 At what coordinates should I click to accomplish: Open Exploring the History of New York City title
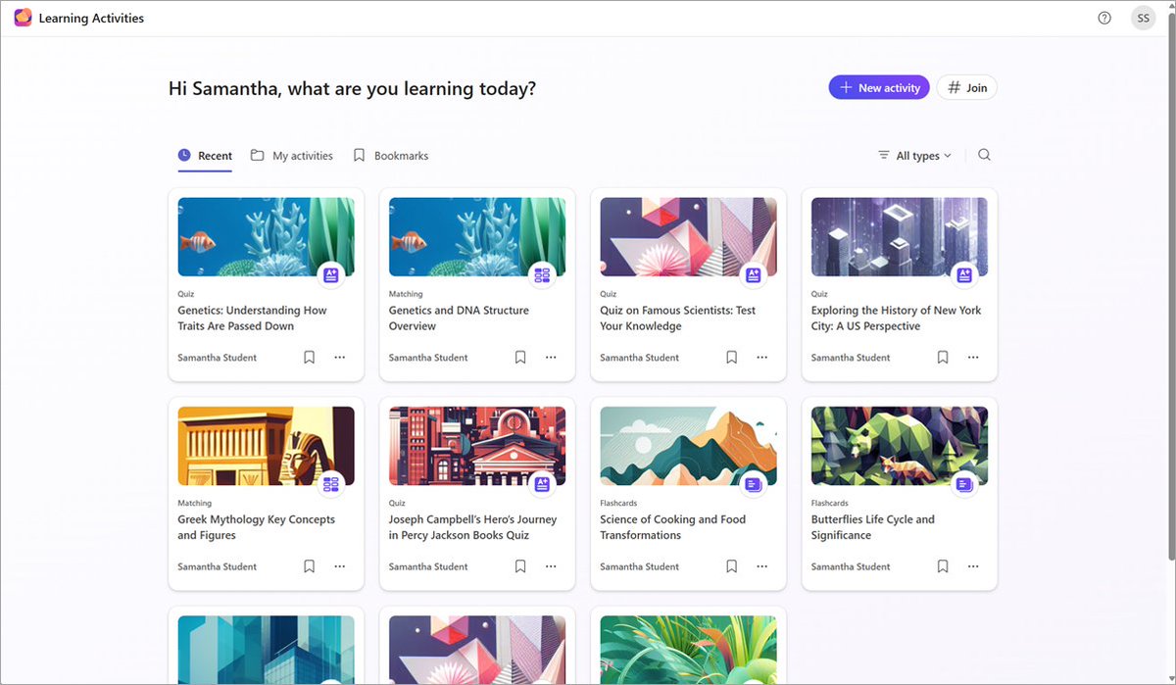tap(896, 318)
